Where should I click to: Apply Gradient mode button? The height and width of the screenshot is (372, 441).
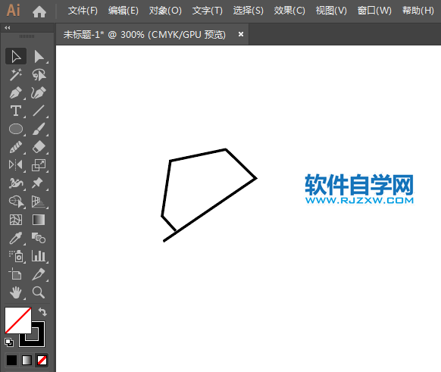tap(27, 361)
